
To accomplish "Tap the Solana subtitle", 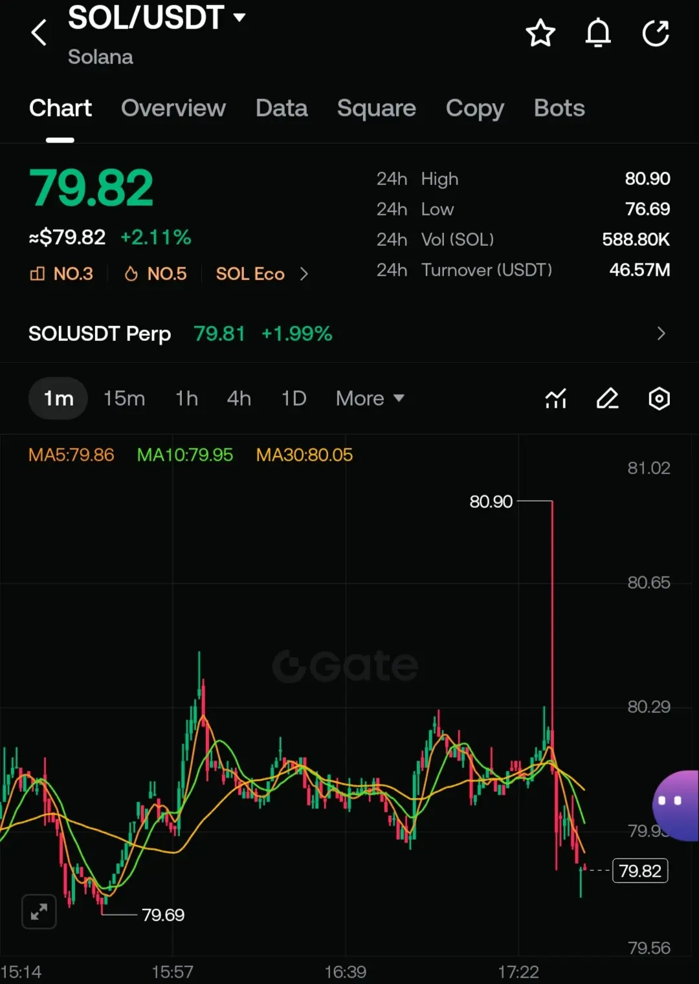I will [x=100, y=57].
